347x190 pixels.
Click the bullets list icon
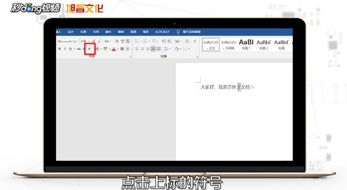click(137, 41)
